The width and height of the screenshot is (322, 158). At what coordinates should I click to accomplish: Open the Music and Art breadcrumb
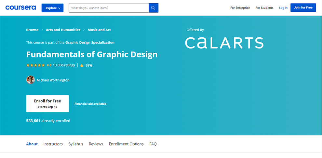pos(99,30)
